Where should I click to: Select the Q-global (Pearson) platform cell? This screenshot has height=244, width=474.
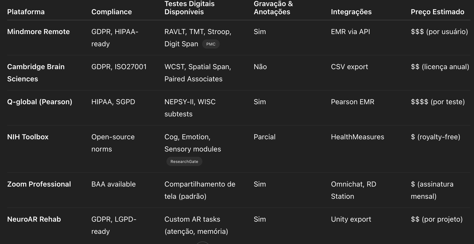40,102
